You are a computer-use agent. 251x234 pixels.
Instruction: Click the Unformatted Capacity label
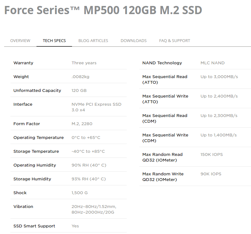coord(37,91)
